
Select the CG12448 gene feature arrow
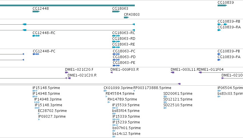36,11
